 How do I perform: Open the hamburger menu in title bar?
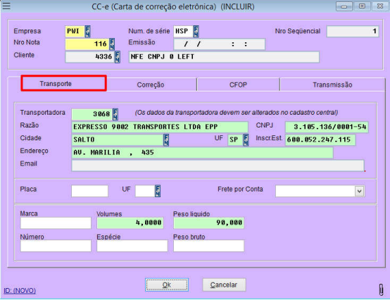tap(6, 6)
